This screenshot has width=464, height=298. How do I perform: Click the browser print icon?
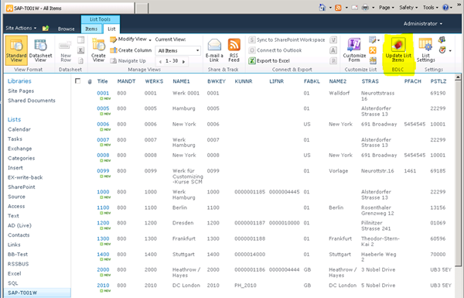coord(366,8)
